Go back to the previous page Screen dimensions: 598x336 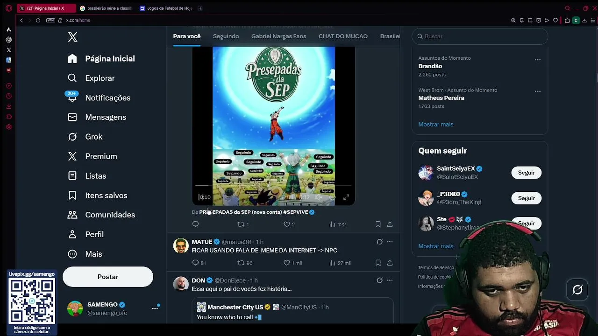21,21
